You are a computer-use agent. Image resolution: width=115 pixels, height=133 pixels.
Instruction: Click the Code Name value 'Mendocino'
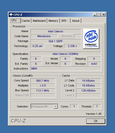pos(44,36)
